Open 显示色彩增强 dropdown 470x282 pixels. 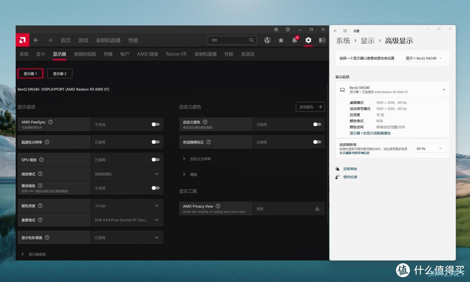127,237
